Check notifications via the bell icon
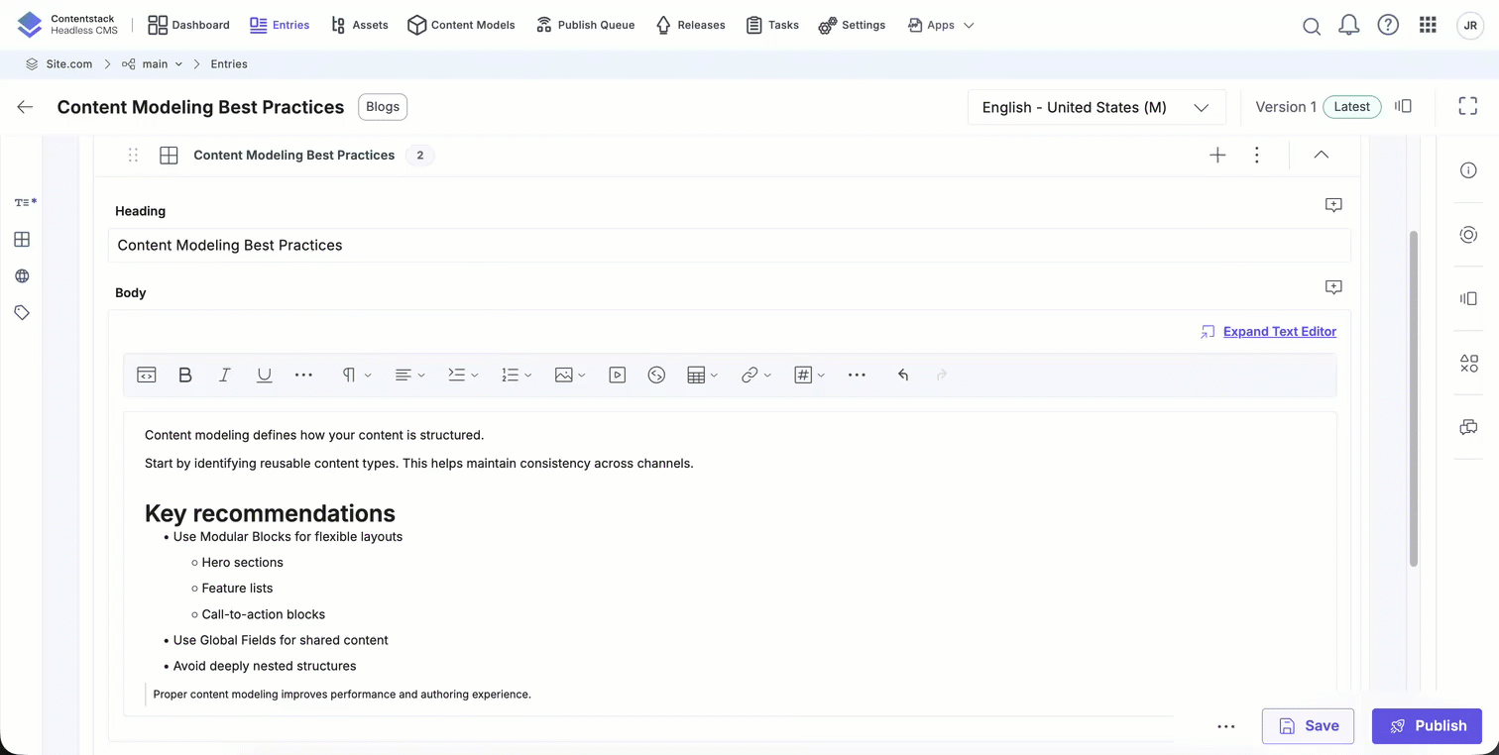The image size is (1499, 755). click(1349, 25)
